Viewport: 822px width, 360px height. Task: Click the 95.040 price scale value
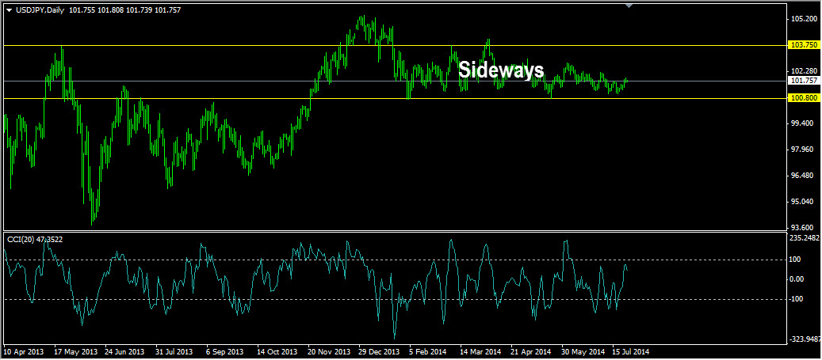coord(805,202)
